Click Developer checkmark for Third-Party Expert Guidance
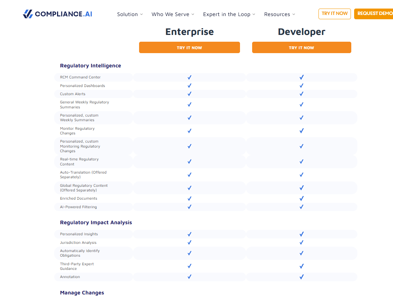Image resolution: width=393 pixels, height=298 pixels. coord(301,266)
